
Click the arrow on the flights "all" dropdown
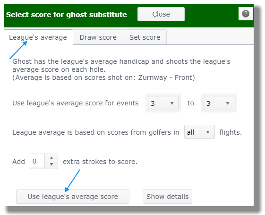tap(208, 132)
